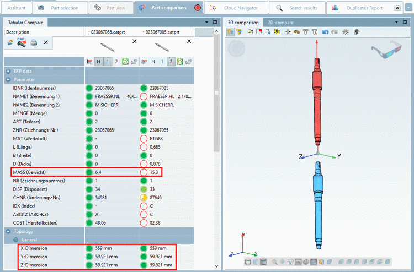Screen dimensions: 414x272
Task: Expand the ERP data section
Action: pos(8,71)
